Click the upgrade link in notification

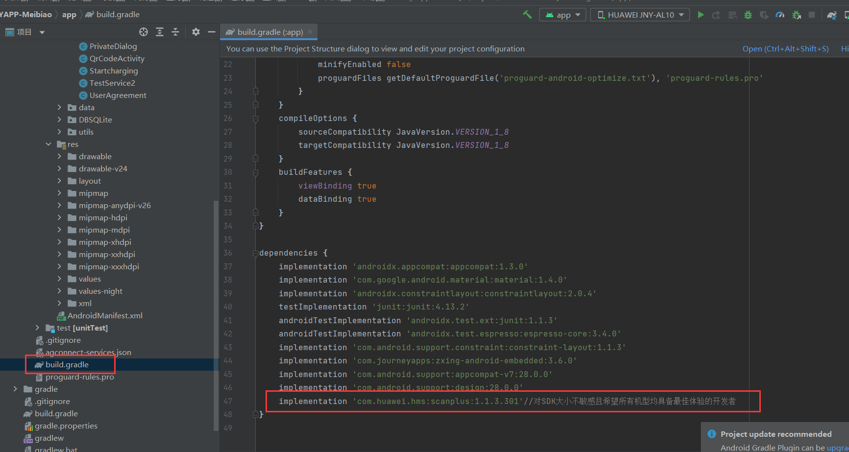[838, 448]
